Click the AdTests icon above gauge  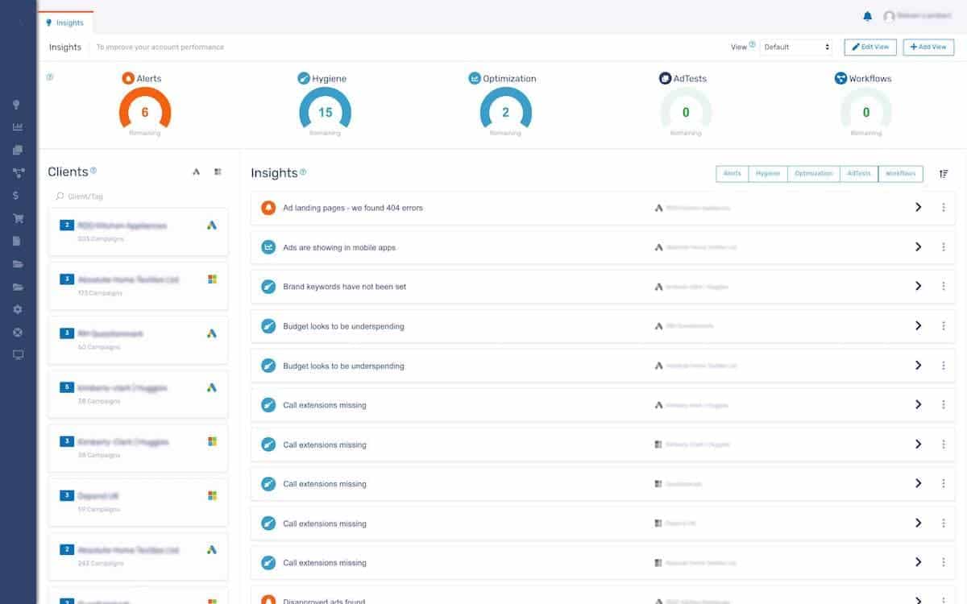click(x=665, y=78)
